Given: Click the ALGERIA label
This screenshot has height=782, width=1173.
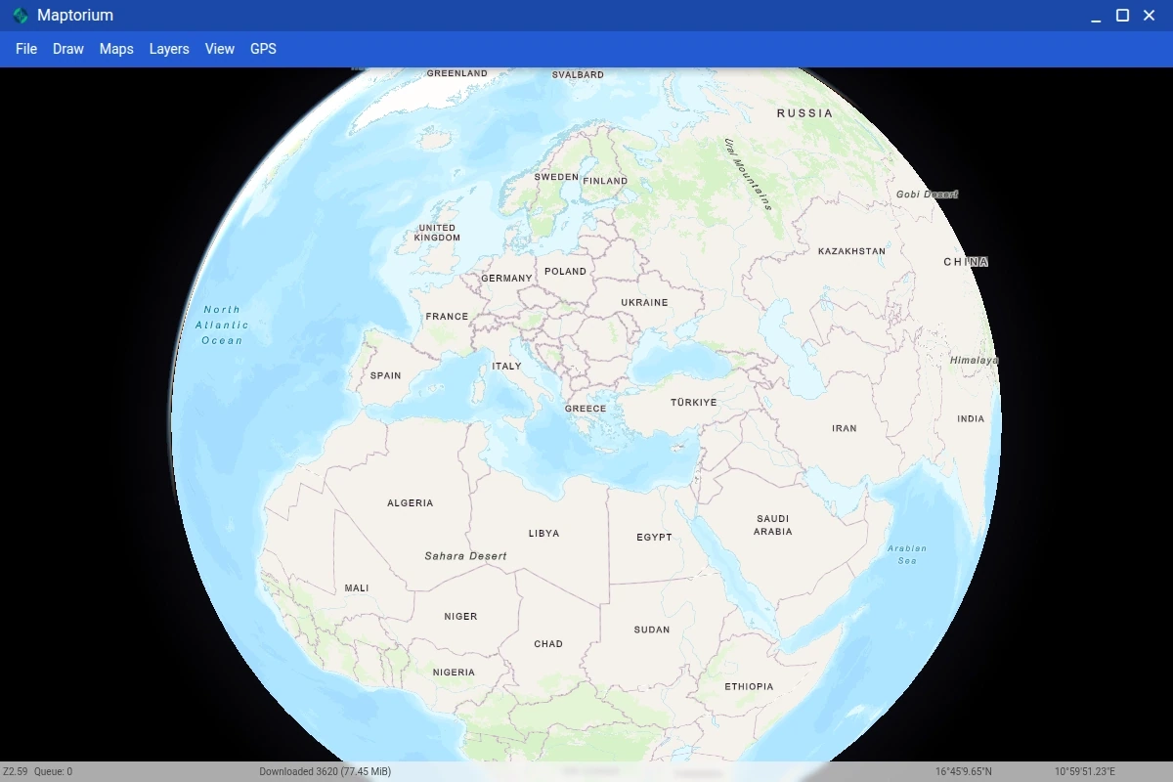Looking at the screenshot, I should [410, 503].
